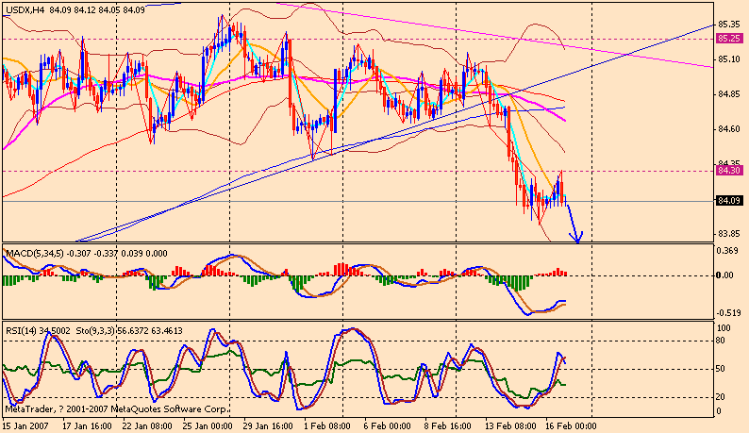Image resolution: width=749 pixels, height=433 pixels.
Task: Click the 0.00 MACD zero level label
Action: tap(725, 275)
